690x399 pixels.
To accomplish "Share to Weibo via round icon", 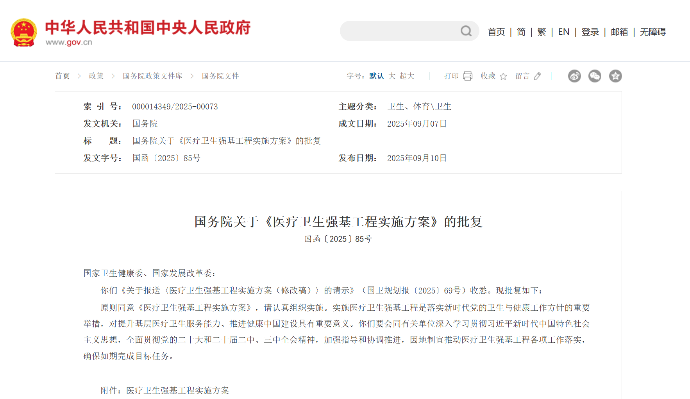I will click(x=574, y=76).
